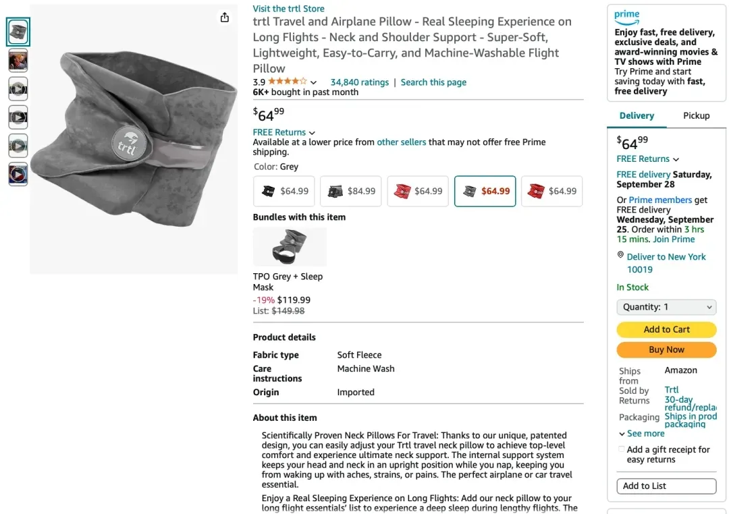This screenshot has width=729, height=514.
Task: Open the 34,840 ratings link
Action: point(359,82)
